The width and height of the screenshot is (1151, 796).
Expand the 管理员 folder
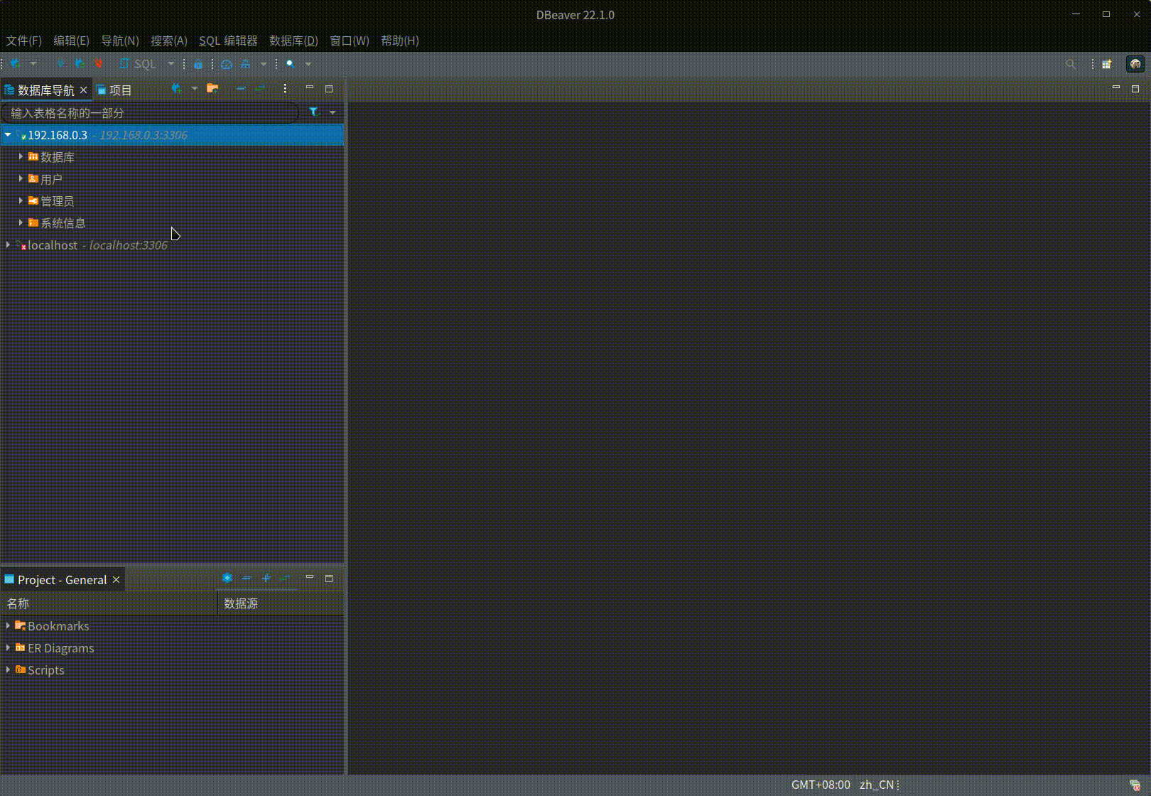[x=21, y=201]
